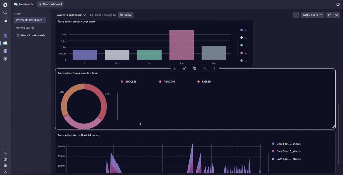Open the help icon in the left rail
The height and width of the screenshot is (175, 343).
[x=5, y=159]
